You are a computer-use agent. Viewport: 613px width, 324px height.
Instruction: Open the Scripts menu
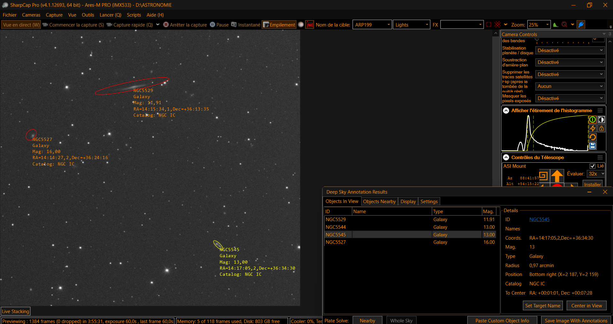tap(134, 15)
